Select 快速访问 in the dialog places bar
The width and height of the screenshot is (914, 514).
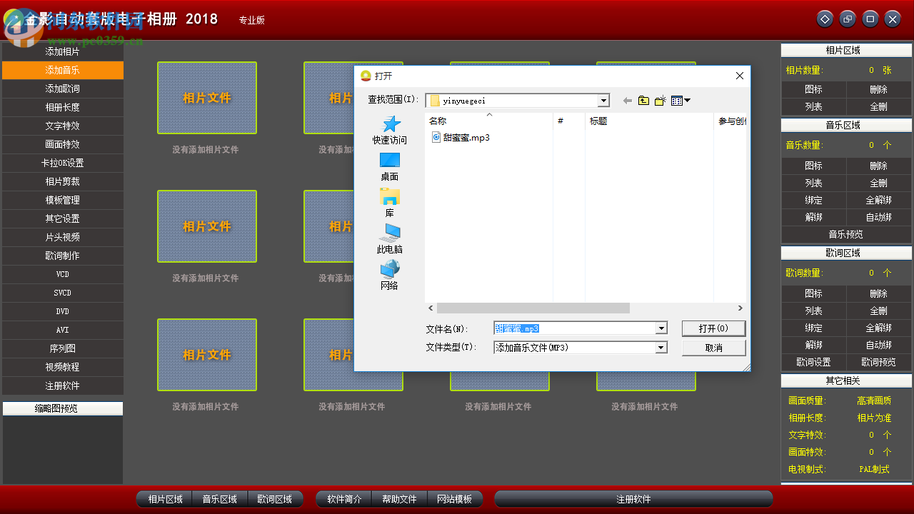pos(389,131)
